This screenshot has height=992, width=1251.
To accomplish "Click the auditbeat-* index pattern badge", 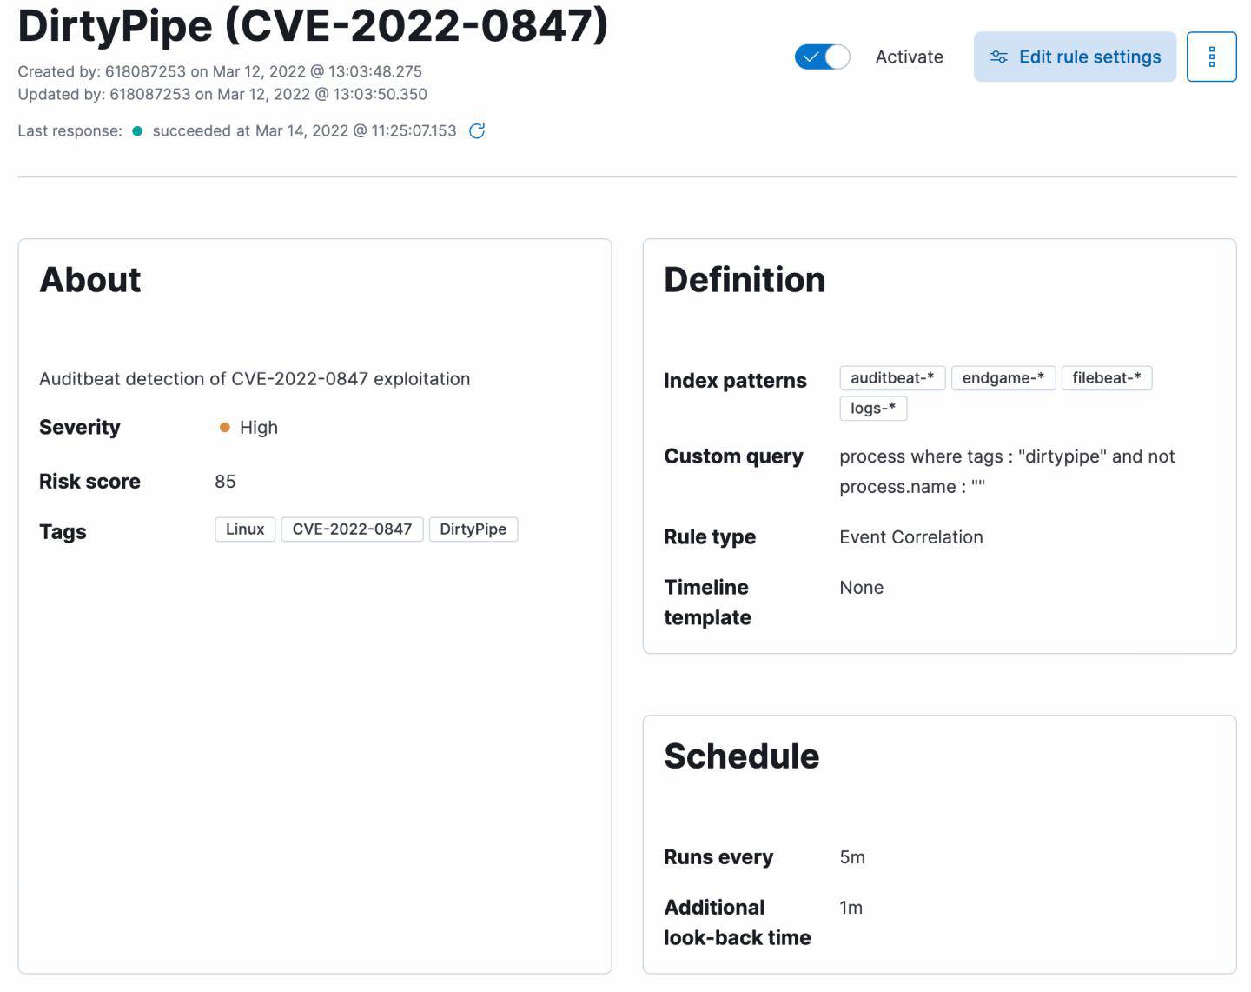I will click(892, 378).
